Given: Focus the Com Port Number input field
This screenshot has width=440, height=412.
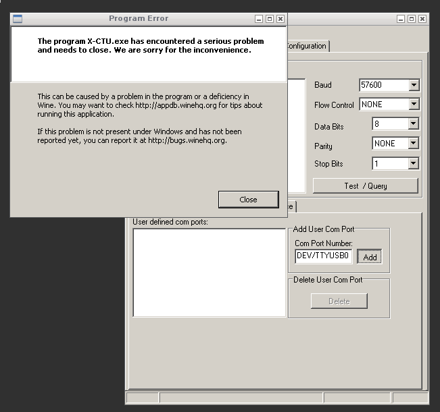Looking at the screenshot, I should (323, 256).
